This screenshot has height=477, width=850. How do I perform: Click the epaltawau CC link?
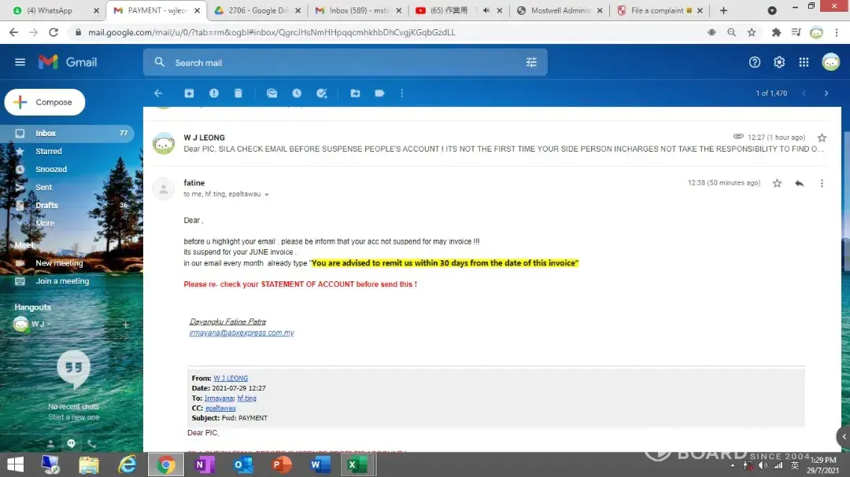pyautogui.click(x=220, y=408)
